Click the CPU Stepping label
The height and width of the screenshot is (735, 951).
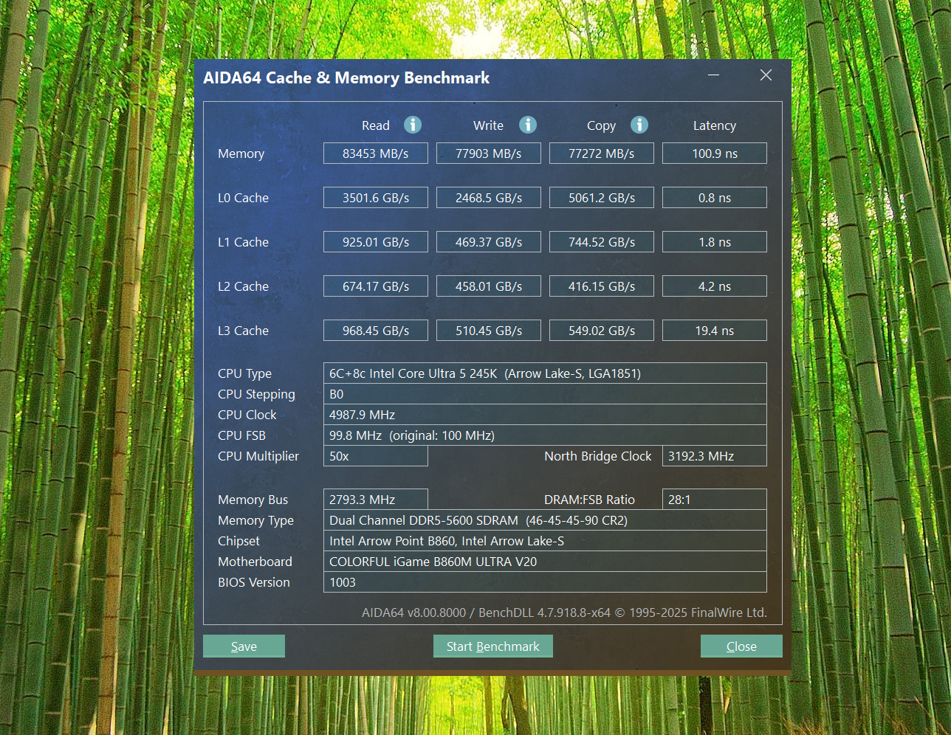point(256,395)
